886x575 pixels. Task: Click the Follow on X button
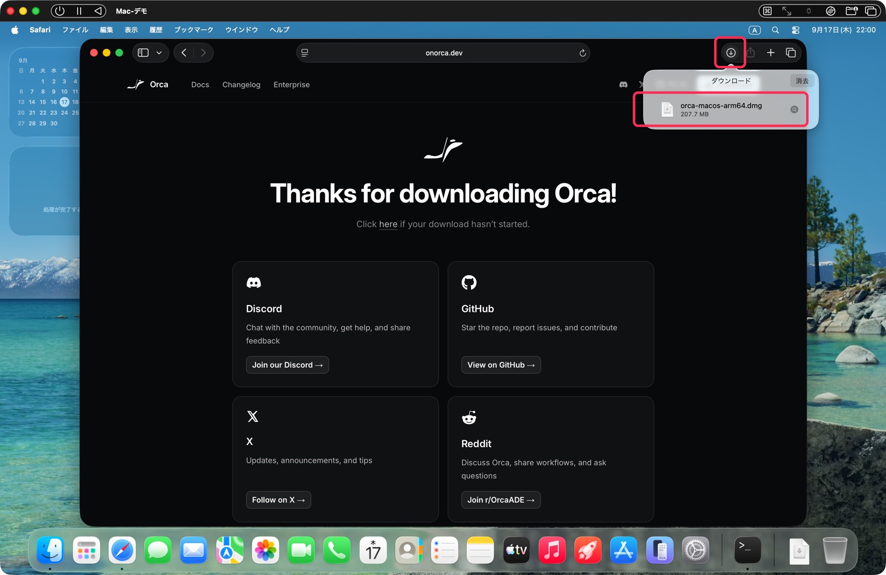click(279, 500)
